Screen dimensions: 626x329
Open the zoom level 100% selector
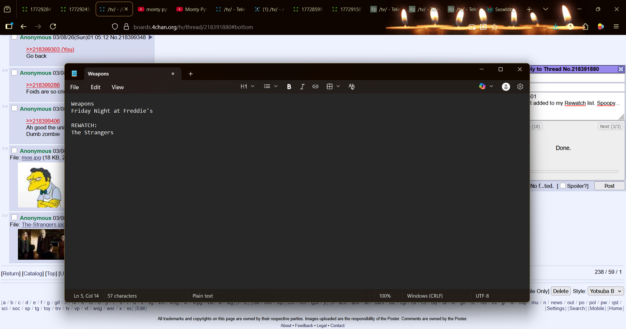(385, 296)
